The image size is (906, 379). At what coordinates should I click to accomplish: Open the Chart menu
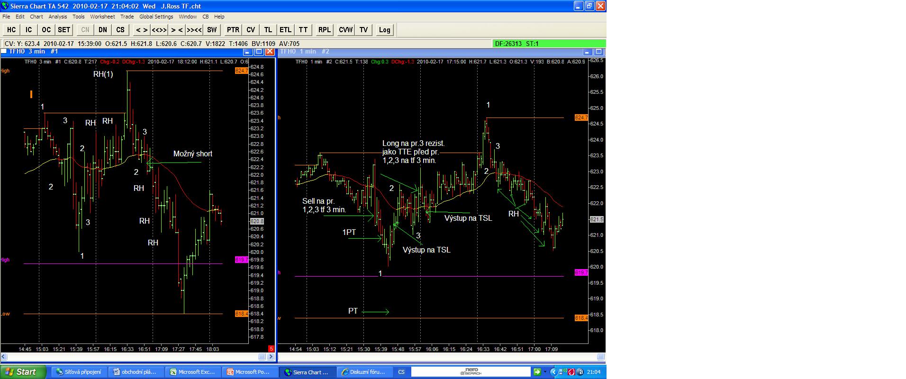pyautogui.click(x=36, y=17)
